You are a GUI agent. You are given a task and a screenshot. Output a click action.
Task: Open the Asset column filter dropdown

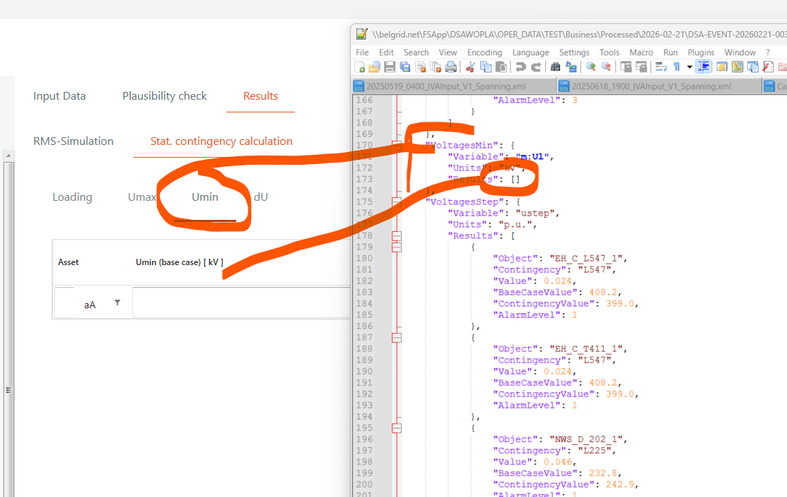(x=117, y=303)
